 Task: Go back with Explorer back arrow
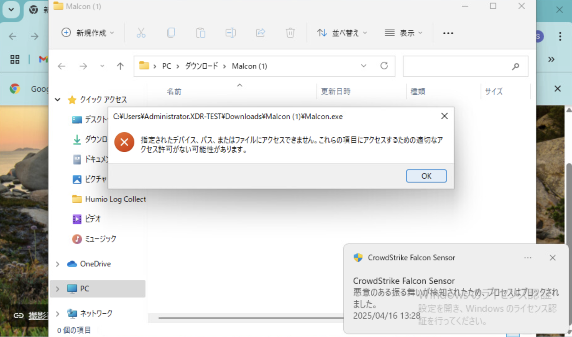[x=62, y=66]
